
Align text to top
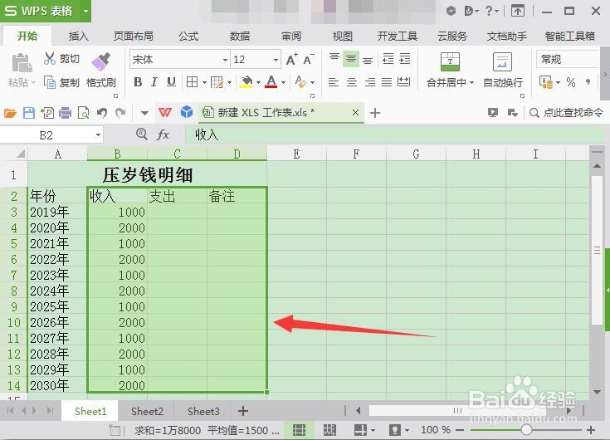334,59
